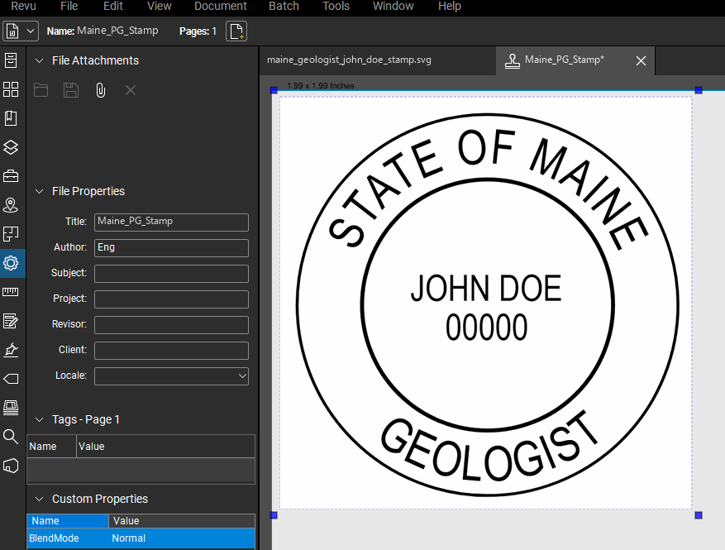The image size is (725, 550).
Task: Click the Project input field
Action: click(172, 299)
